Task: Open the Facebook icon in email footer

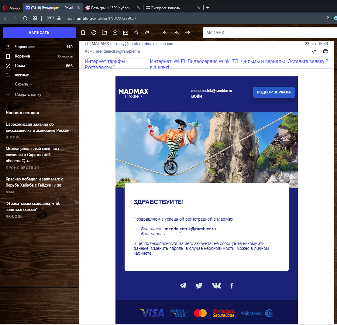Action: (x=232, y=286)
